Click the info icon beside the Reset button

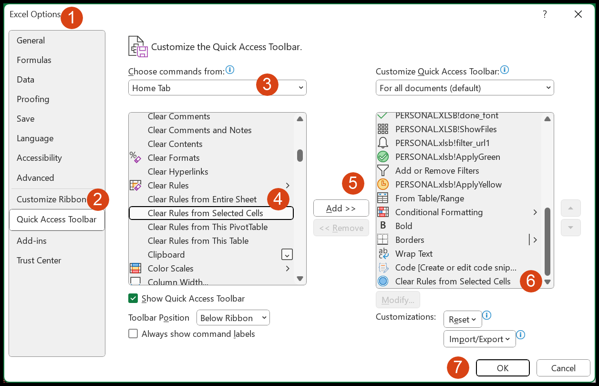click(487, 315)
